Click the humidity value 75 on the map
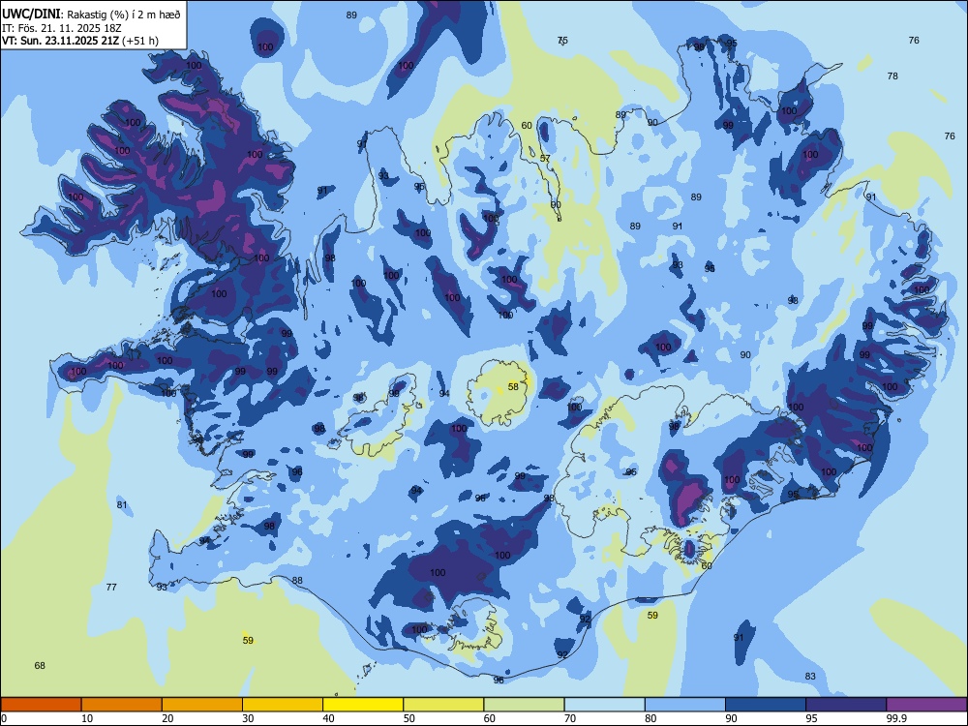 pos(562,40)
